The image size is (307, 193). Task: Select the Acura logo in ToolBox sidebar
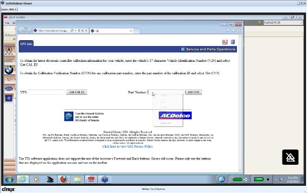[9, 51]
